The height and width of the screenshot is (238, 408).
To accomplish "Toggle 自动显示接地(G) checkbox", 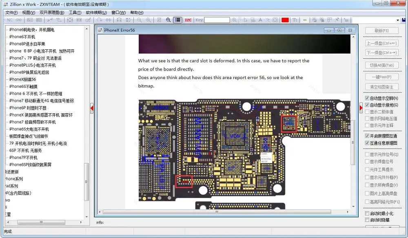I will [x=367, y=105].
